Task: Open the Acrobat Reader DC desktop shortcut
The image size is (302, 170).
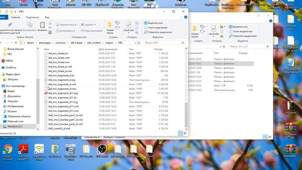Action: click(x=24, y=152)
